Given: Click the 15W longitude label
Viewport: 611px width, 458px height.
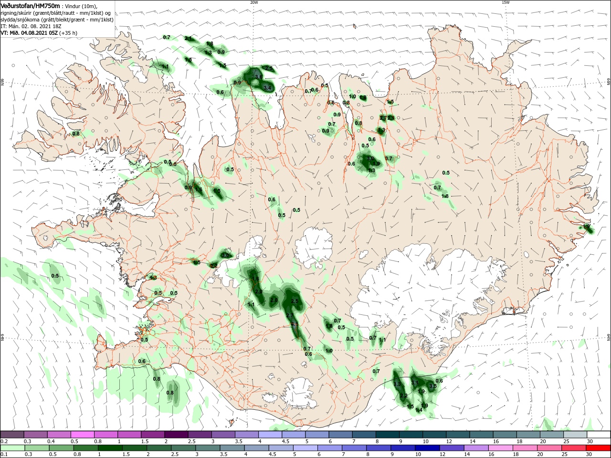Looking at the screenshot, I should point(506,2).
